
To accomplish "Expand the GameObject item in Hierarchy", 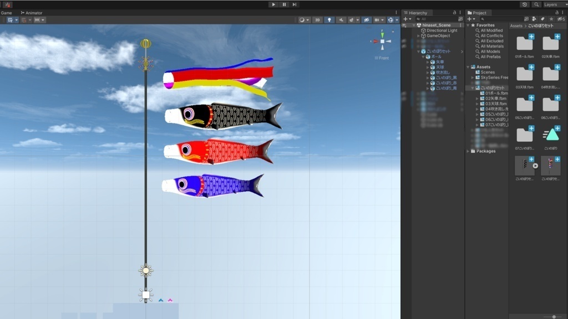I will tap(418, 35).
